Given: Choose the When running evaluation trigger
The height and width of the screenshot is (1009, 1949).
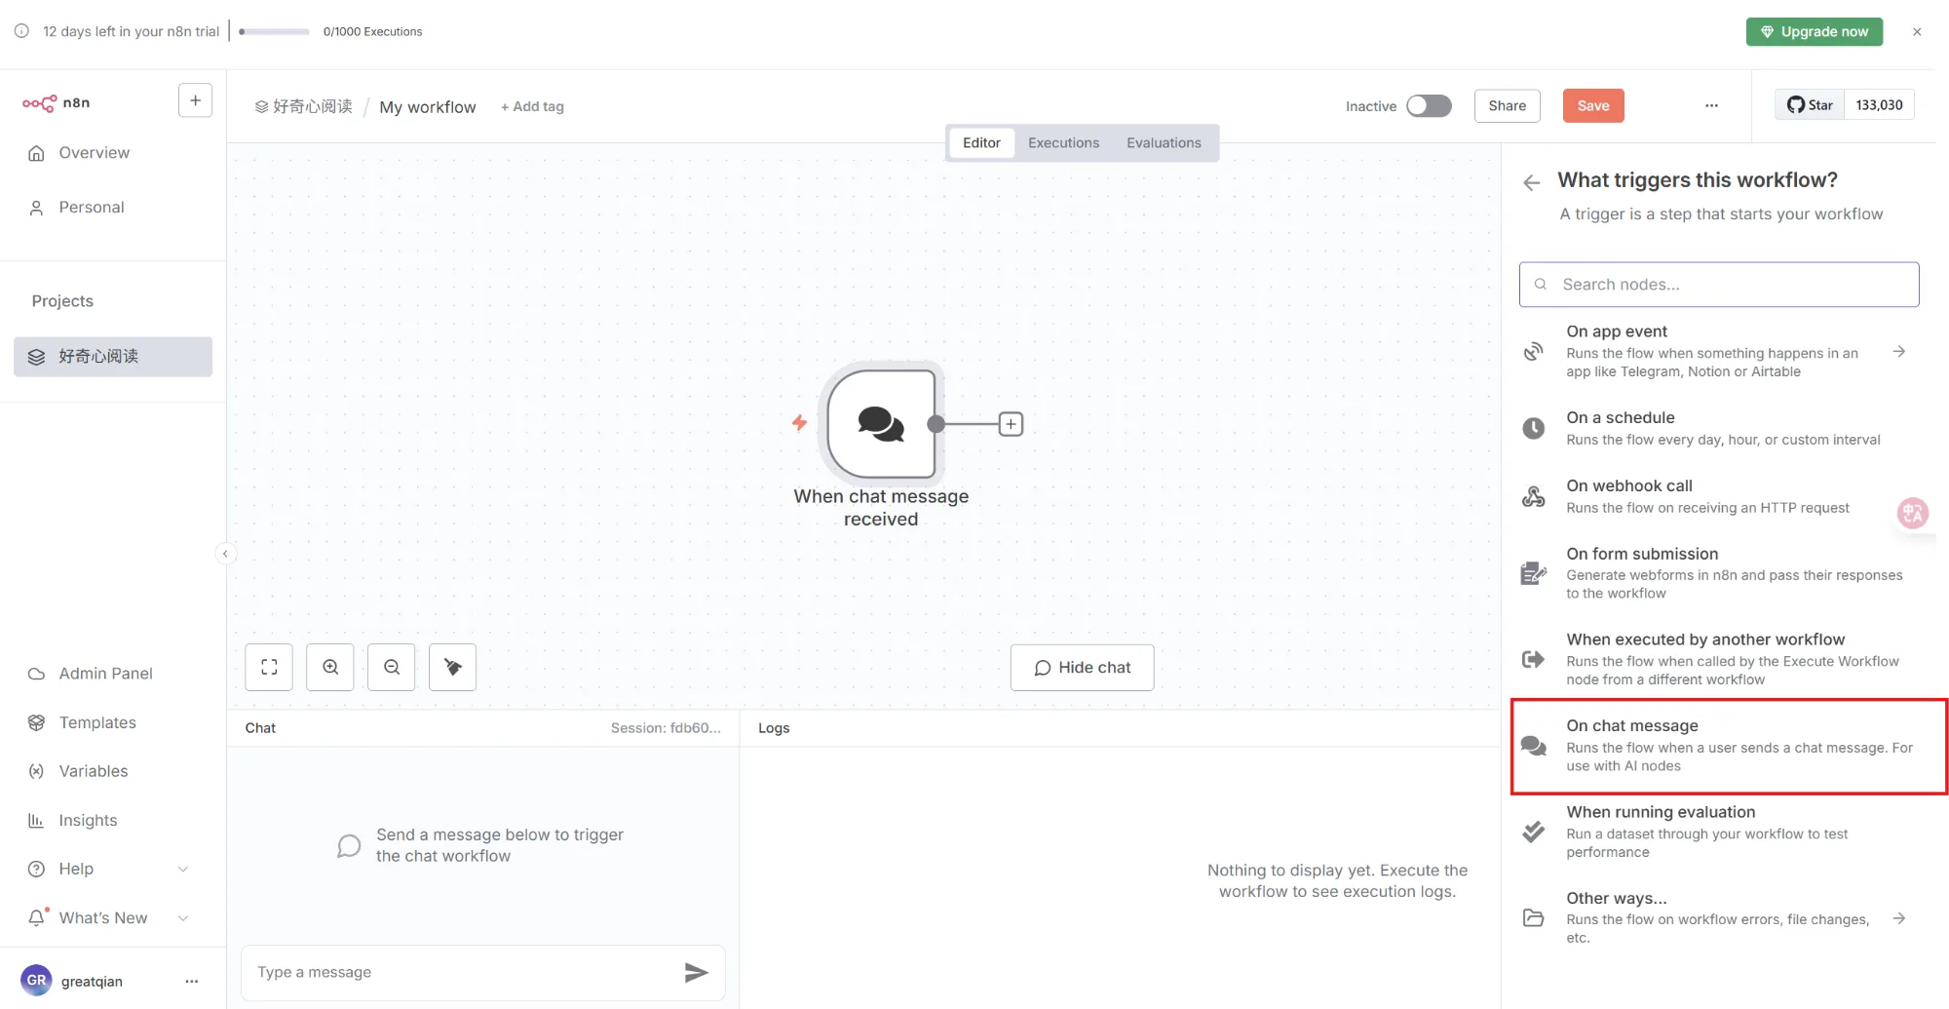Looking at the screenshot, I should 1720,832.
